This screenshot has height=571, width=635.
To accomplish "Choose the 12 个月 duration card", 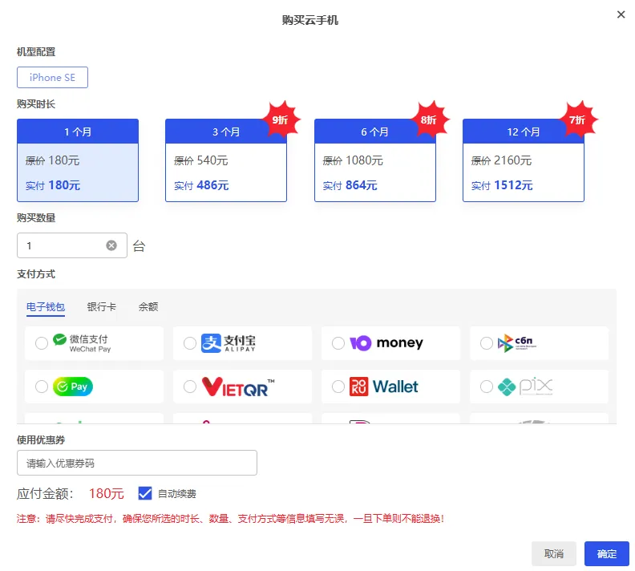I will pos(524,160).
